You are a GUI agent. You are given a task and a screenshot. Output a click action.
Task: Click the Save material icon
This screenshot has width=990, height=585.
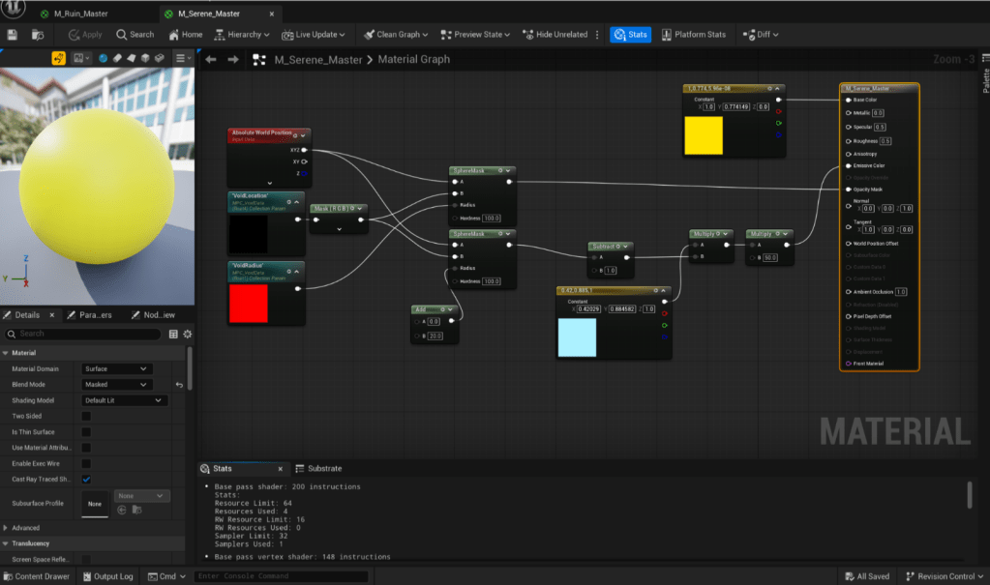coord(13,34)
